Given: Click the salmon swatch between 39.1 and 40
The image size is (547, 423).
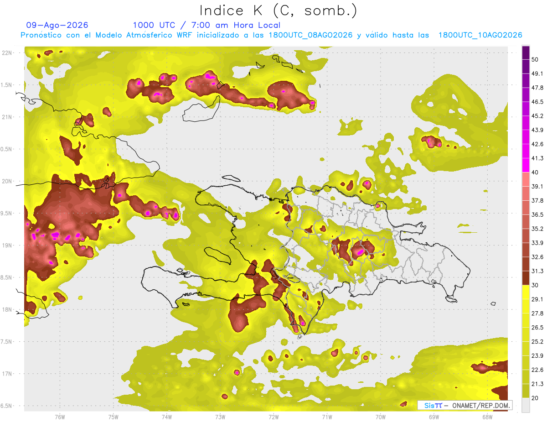Looking at the screenshot, I should tap(526, 179).
